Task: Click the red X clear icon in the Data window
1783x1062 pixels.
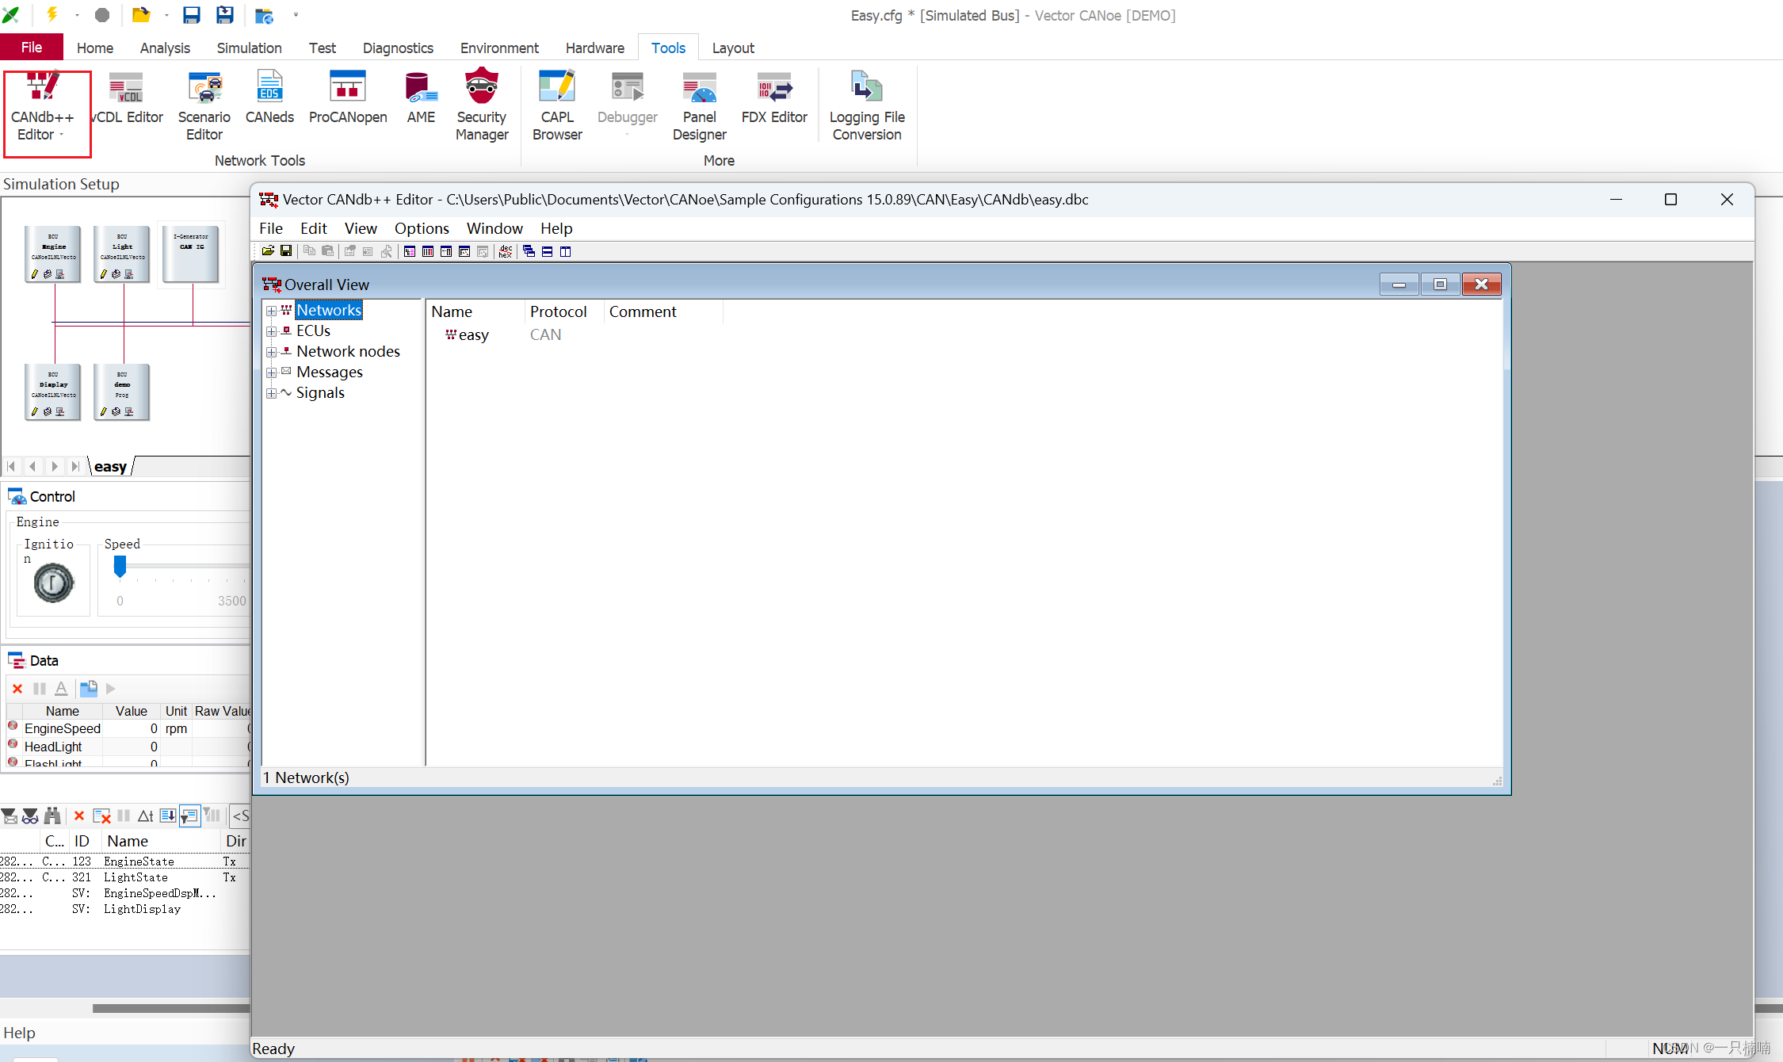Action: click(17, 689)
